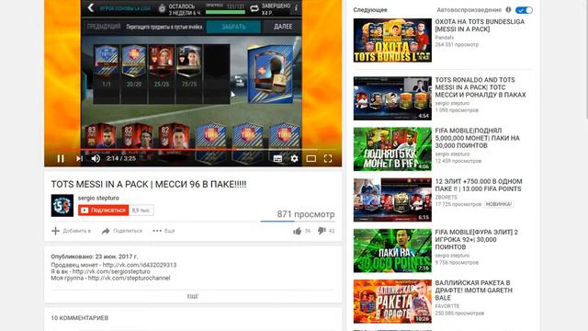Enter fullscreen mode
The width and height of the screenshot is (588, 331).
(x=328, y=159)
